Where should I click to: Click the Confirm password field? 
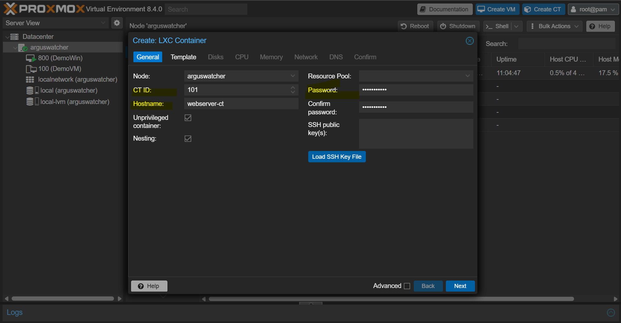(416, 107)
